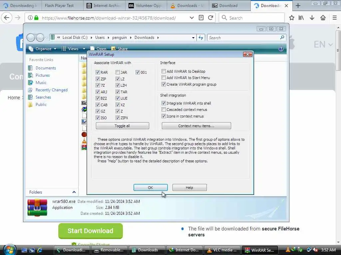Expand the address bar history dropdown
Viewport: 341px width, 255px height.
click(x=191, y=18)
